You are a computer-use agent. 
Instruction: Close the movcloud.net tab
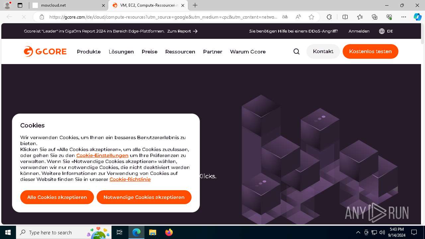click(103, 5)
